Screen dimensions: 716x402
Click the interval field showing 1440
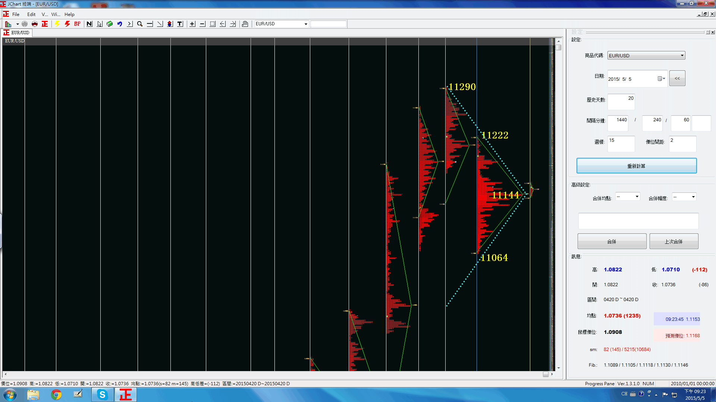pos(618,123)
